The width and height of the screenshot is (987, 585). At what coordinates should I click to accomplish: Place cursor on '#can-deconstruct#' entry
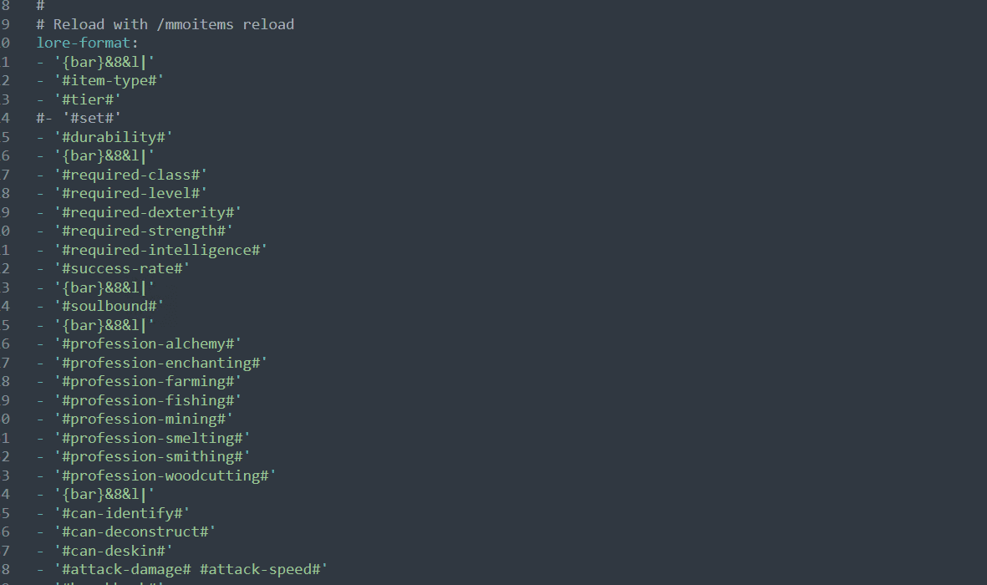(x=135, y=532)
